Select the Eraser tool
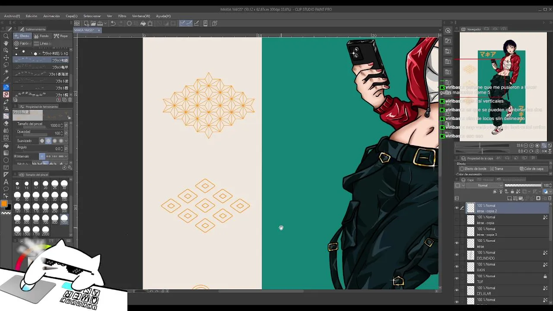The image size is (553, 311). [x=6, y=123]
